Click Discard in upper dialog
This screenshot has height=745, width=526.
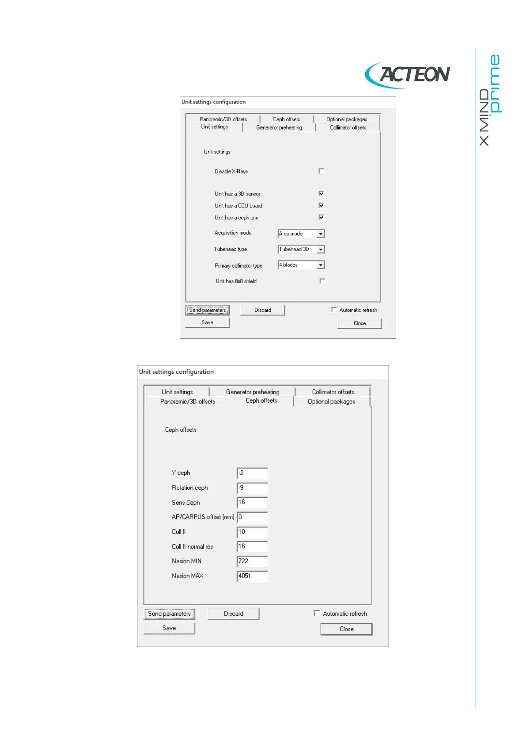tap(263, 310)
